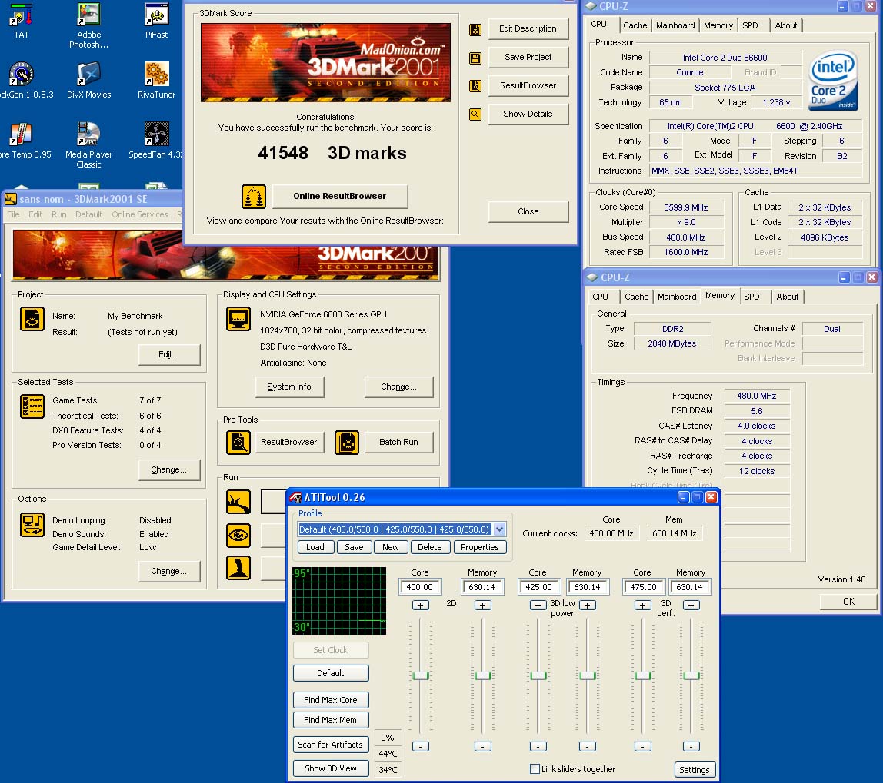Click Change... button in Display and CPU Settings
The image size is (883, 783).
click(x=398, y=387)
